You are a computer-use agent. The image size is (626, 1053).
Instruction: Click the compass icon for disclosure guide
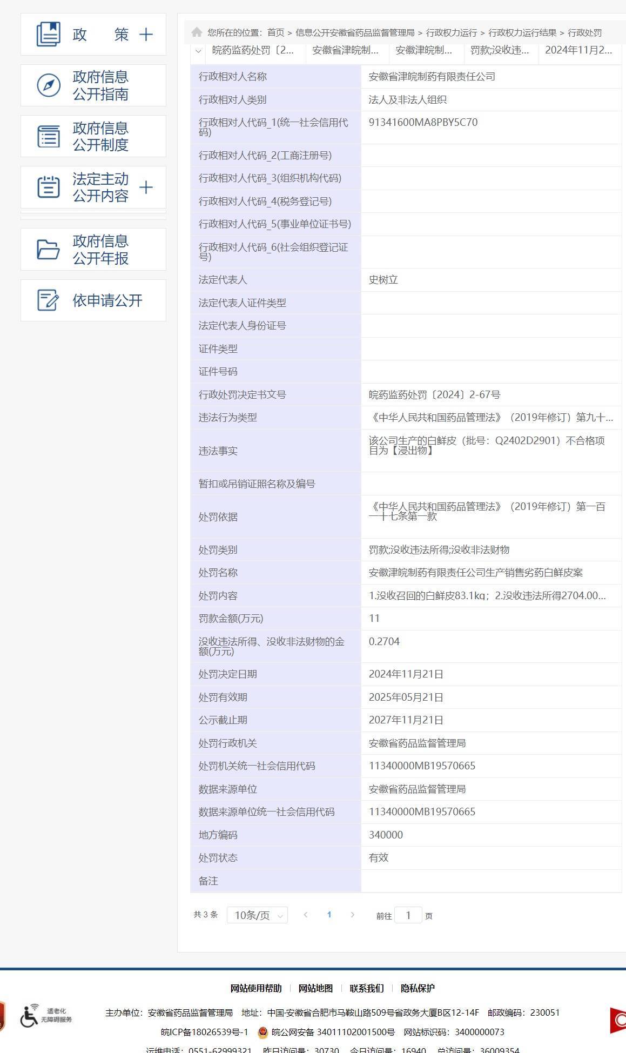[x=49, y=85]
